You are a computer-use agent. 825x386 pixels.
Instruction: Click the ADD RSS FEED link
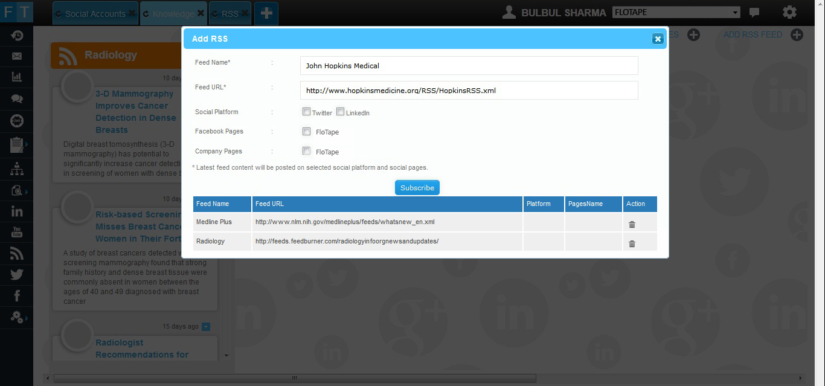753,34
